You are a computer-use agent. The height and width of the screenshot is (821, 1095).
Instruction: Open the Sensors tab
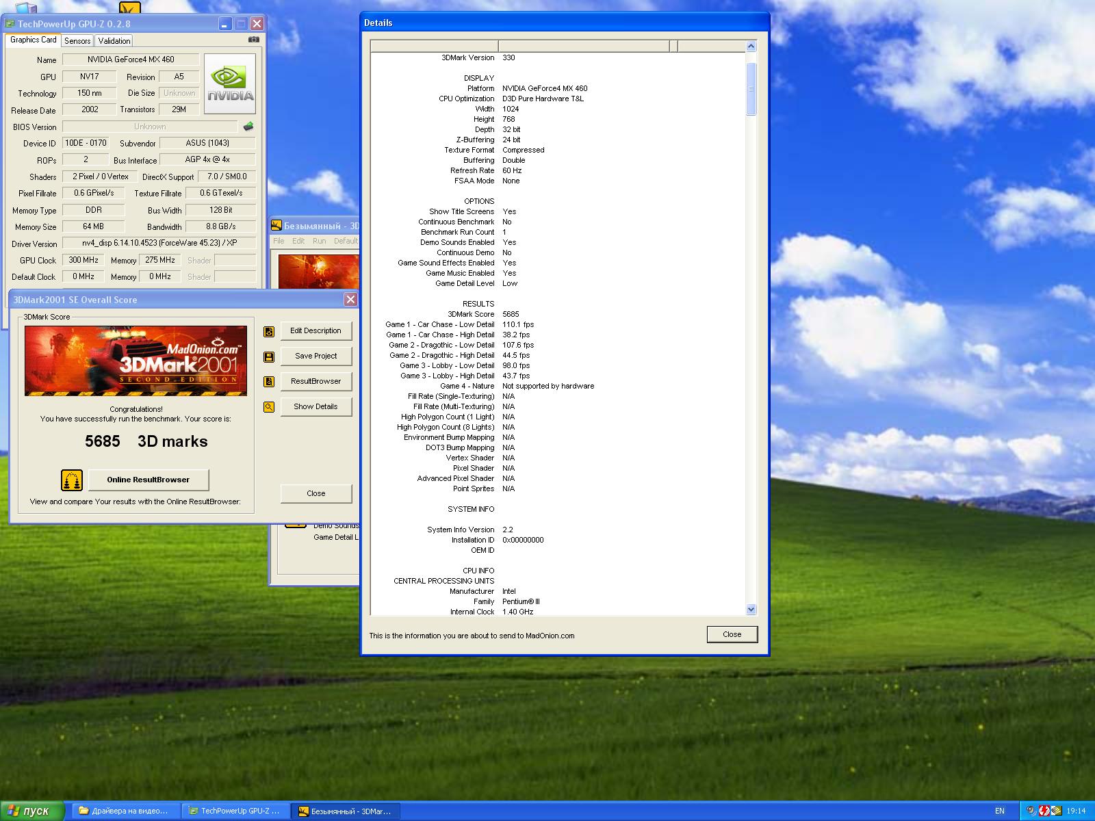point(77,41)
